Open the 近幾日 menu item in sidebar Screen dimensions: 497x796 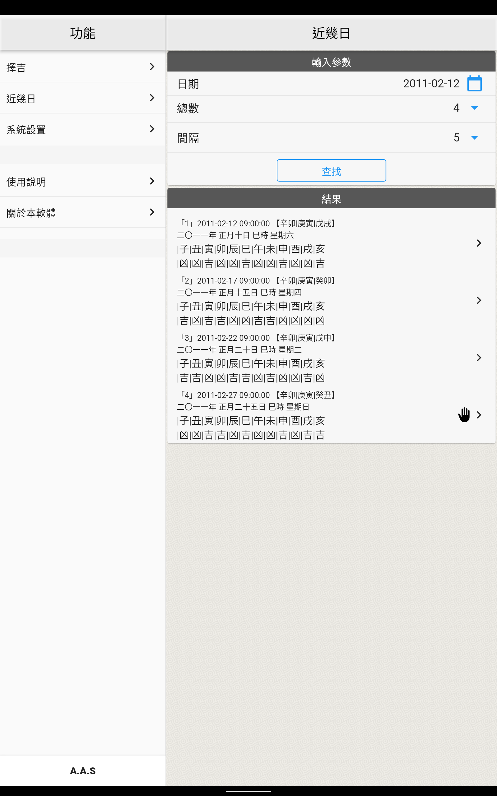pyautogui.click(x=83, y=98)
